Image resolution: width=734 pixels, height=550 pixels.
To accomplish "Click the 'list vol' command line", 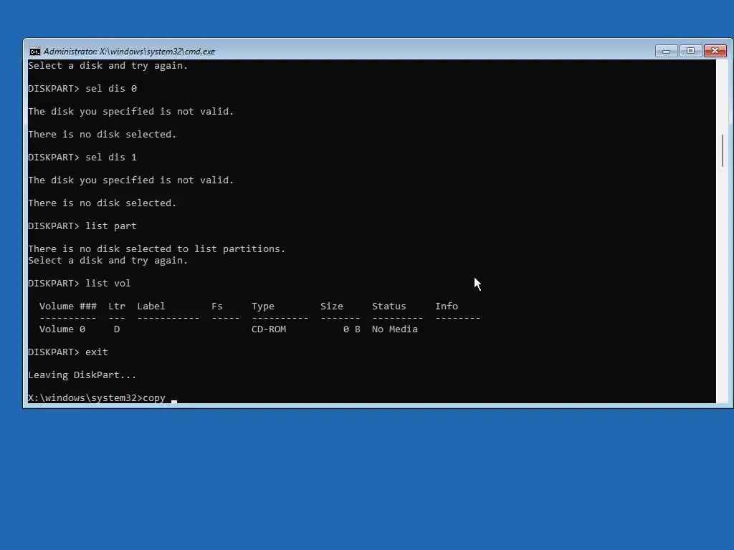I will tap(80, 284).
